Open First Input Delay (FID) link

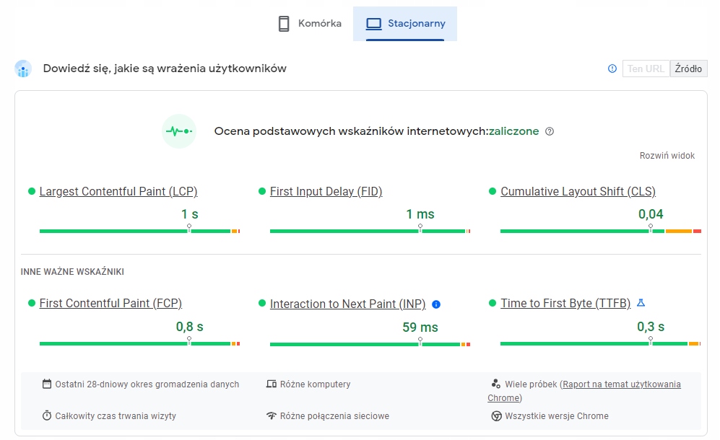pyautogui.click(x=326, y=192)
